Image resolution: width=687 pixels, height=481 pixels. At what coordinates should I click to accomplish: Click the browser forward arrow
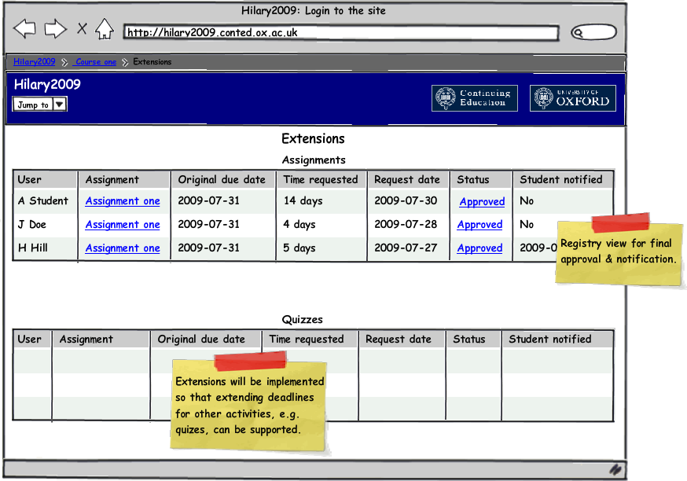coord(56,29)
